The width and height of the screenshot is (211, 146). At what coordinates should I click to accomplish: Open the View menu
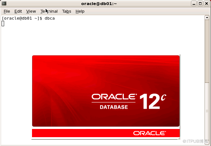31,11
